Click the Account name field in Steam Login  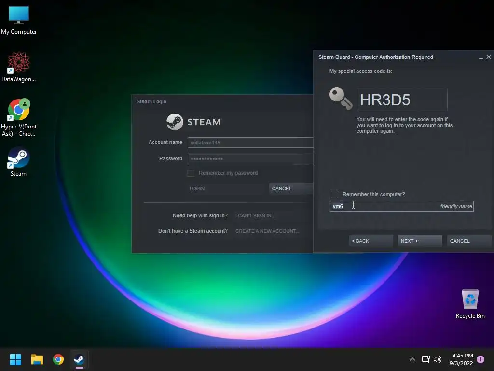[x=250, y=143]
